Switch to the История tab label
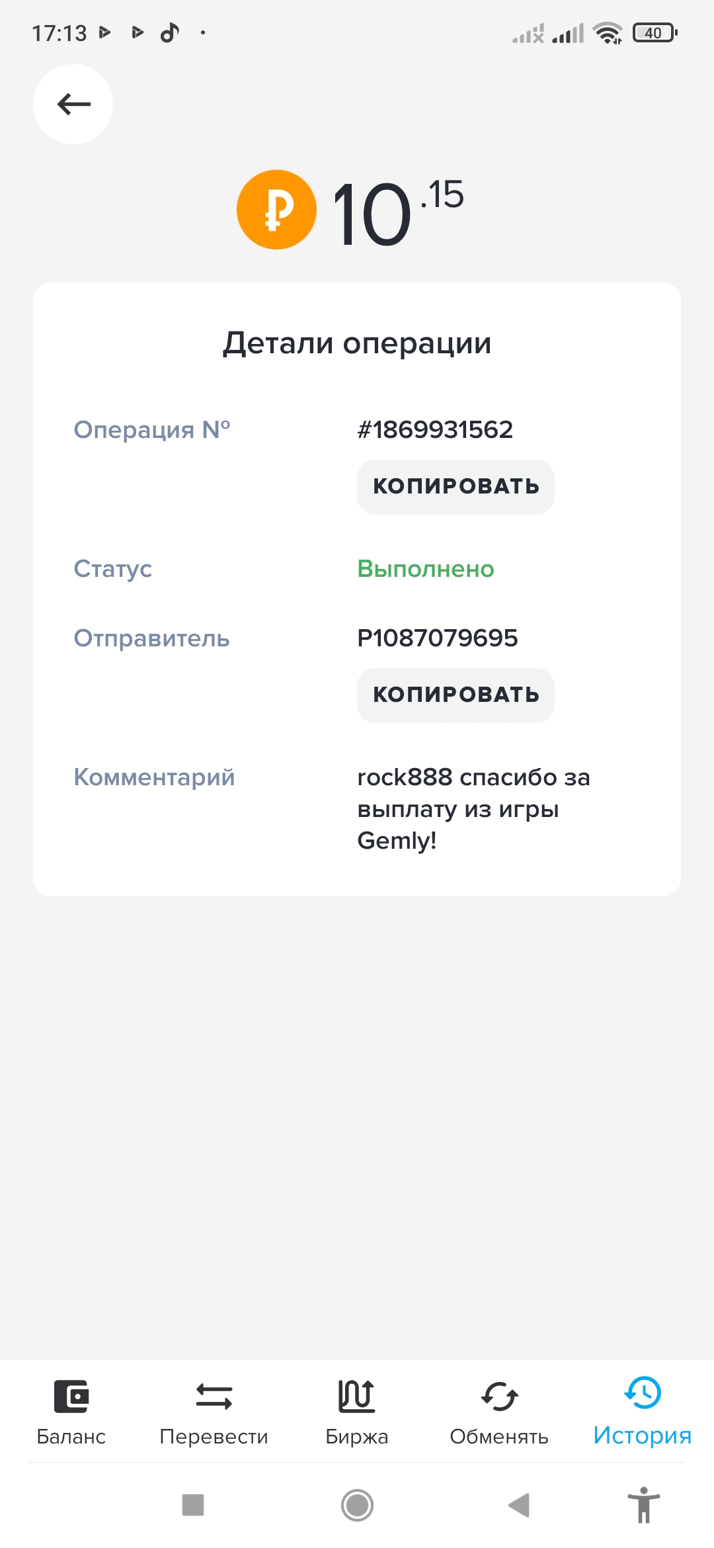This screenshot has width=714, height=1548. pos(642,1436)
